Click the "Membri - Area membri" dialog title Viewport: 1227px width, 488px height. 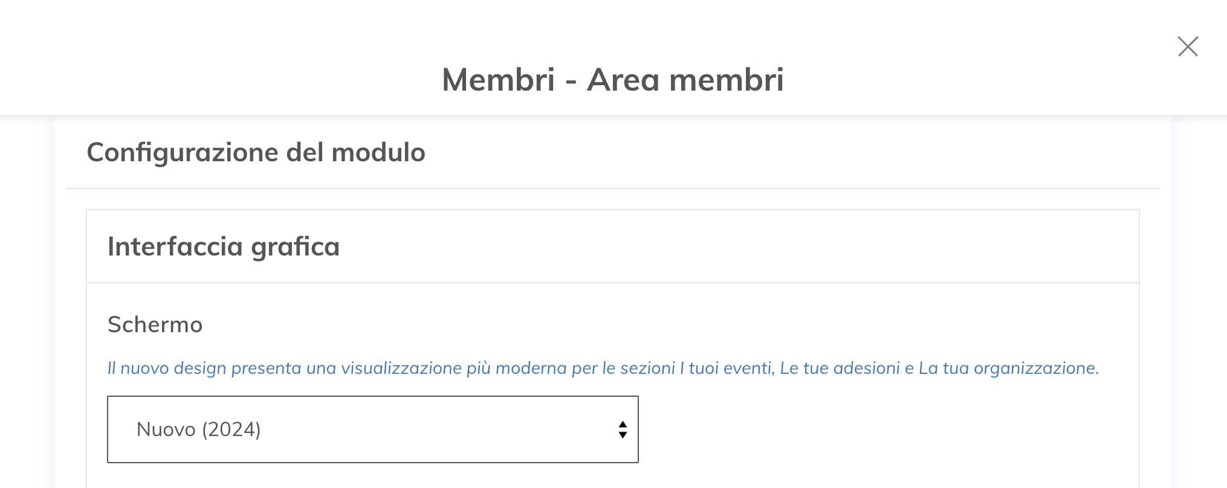coord(612,80)
